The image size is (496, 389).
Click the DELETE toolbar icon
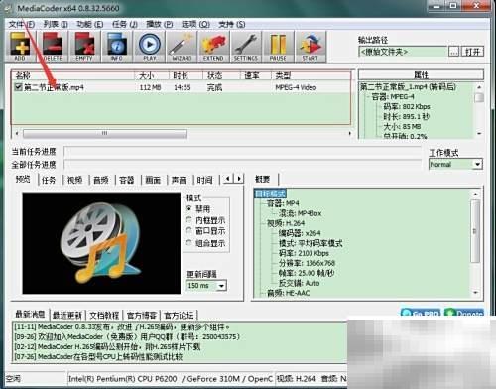[53, 47]
